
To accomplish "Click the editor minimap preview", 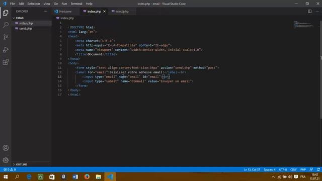I will pyautogui.click(x=303, y=25).
